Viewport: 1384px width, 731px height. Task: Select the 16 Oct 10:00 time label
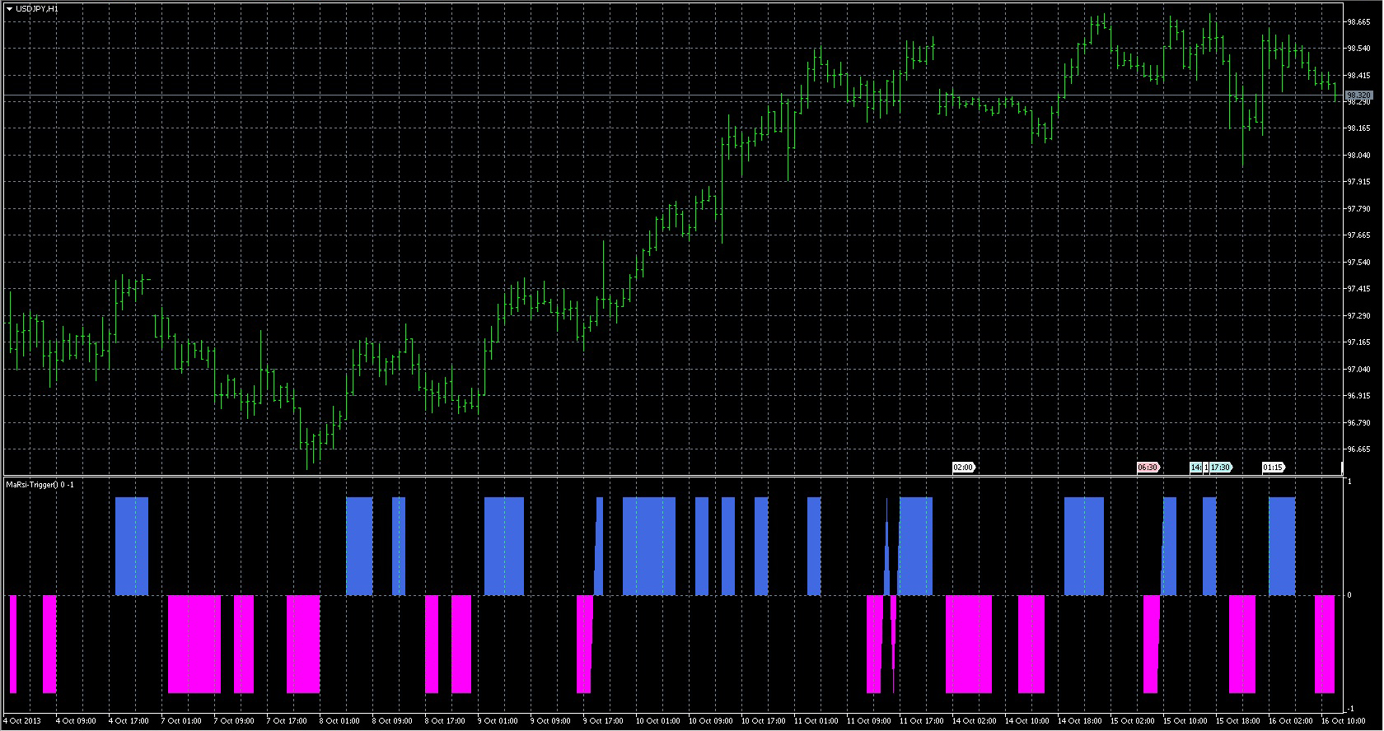coord(1342,721)
